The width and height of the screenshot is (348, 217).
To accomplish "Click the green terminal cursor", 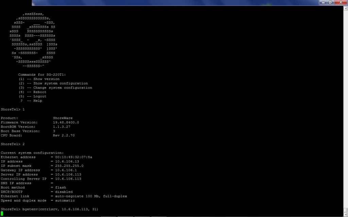I will click(2, 214).
